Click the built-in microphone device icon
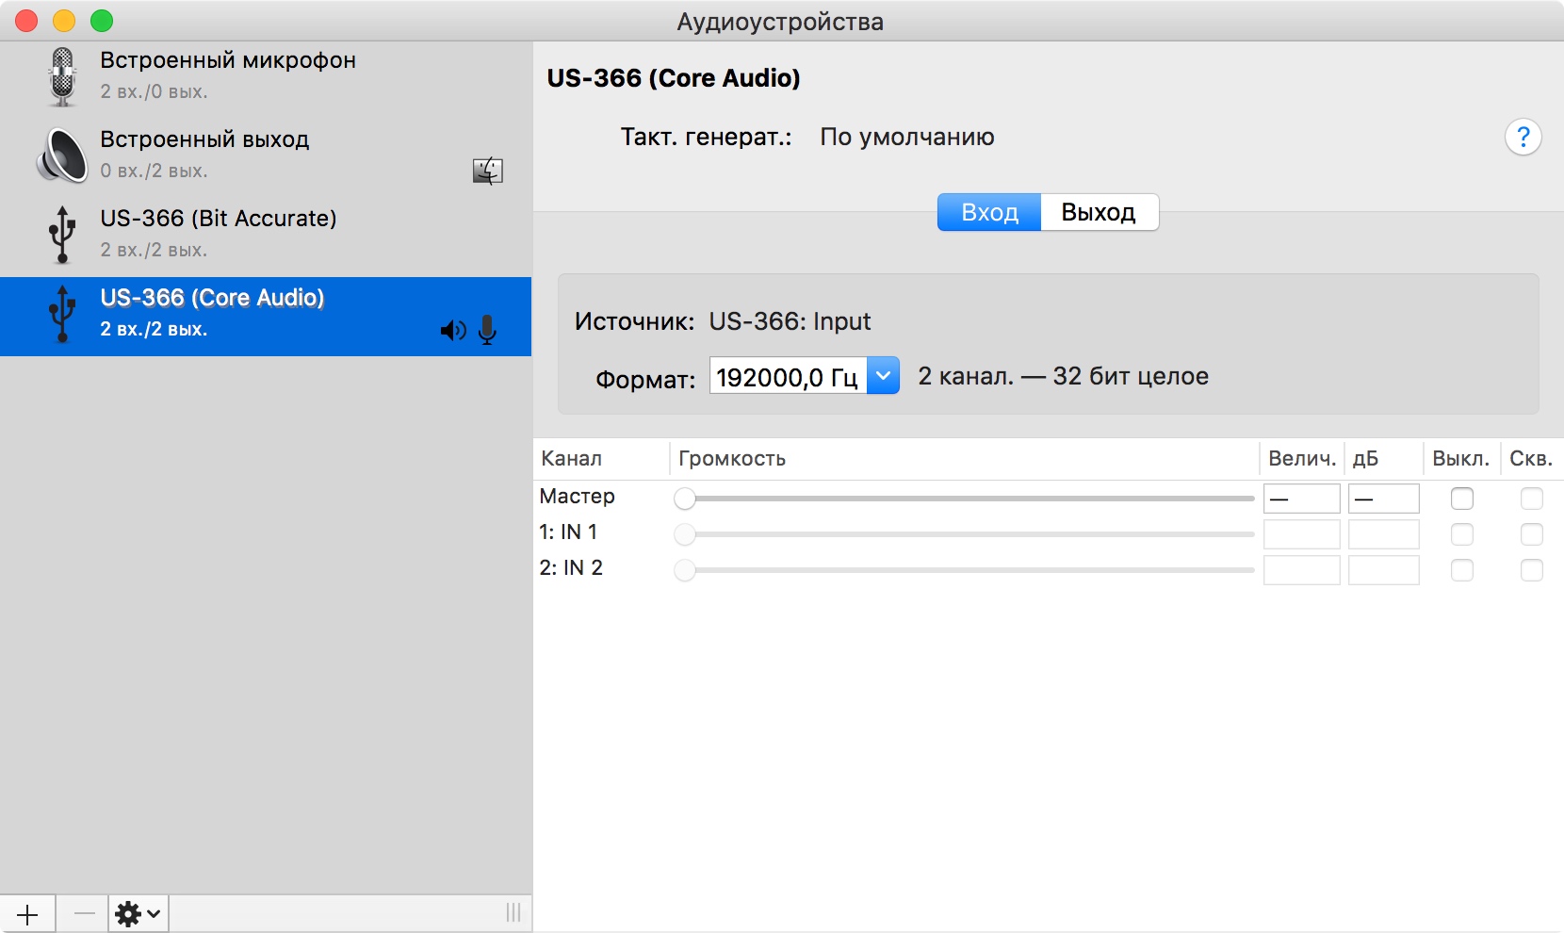 (x=62, y=76)
